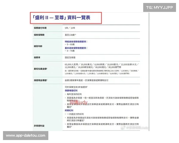The image size is (179, 143).
Task: Click the amount 80,000澳門幣
Action: pos(115,67)
